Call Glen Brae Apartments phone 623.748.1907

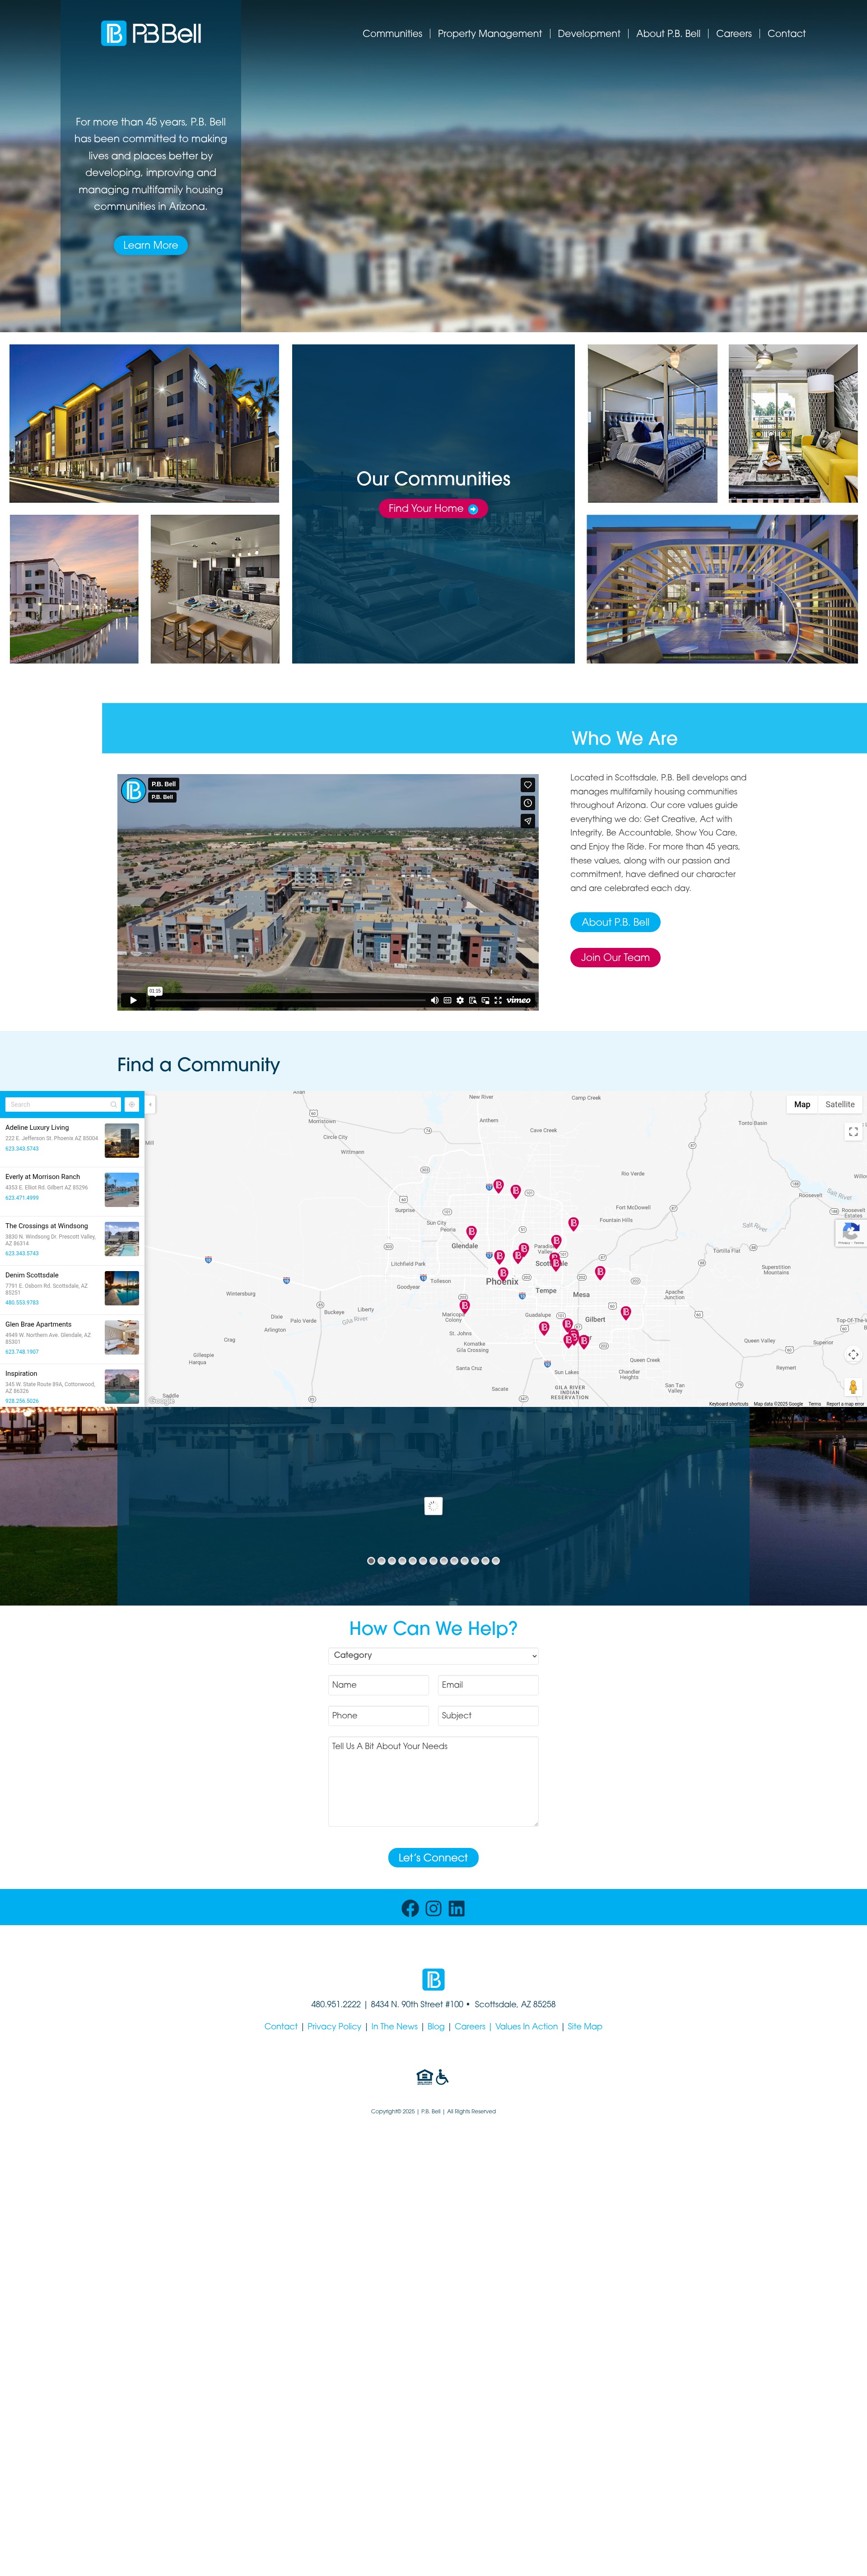pyautogui.click(x=22, y=1352)
